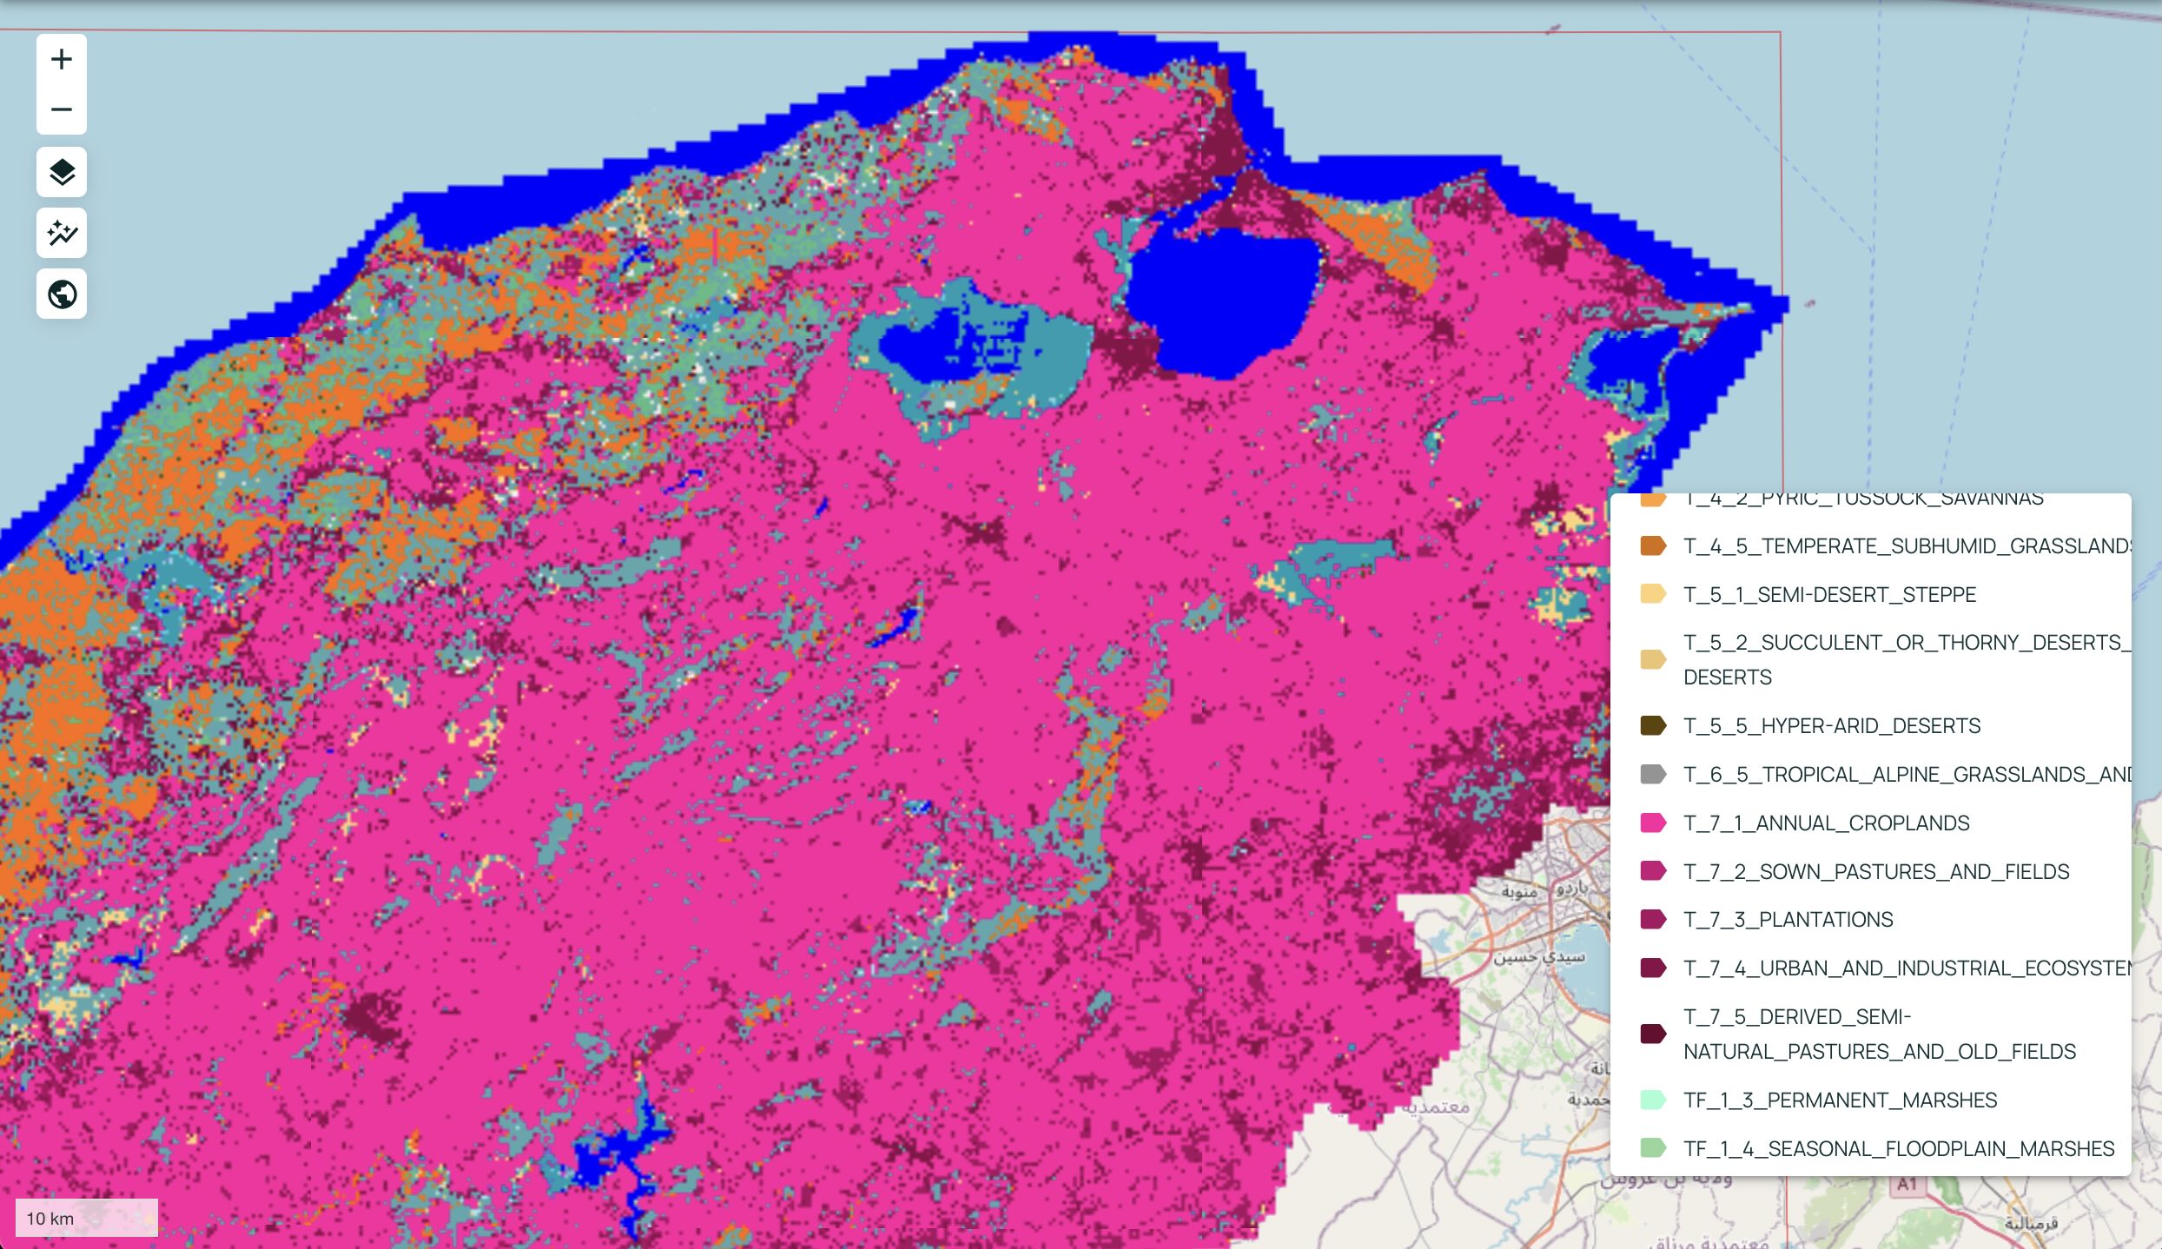Open the map layers control
Screen dimensions: 2162x1249
61,172
